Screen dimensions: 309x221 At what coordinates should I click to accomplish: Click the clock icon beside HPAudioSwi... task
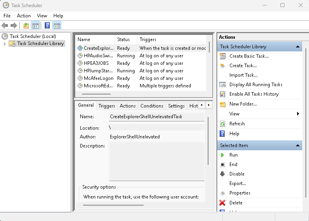pyautogui.click(x=80, y=56)
